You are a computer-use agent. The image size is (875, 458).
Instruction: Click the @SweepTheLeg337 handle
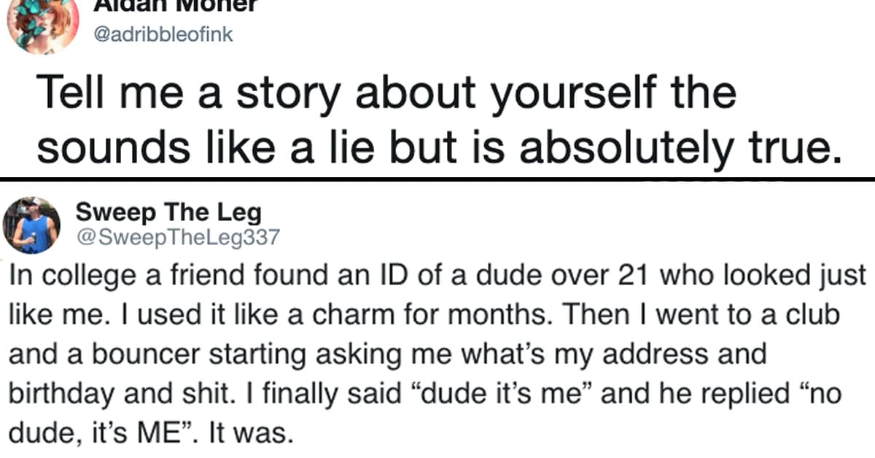(177, 236)
